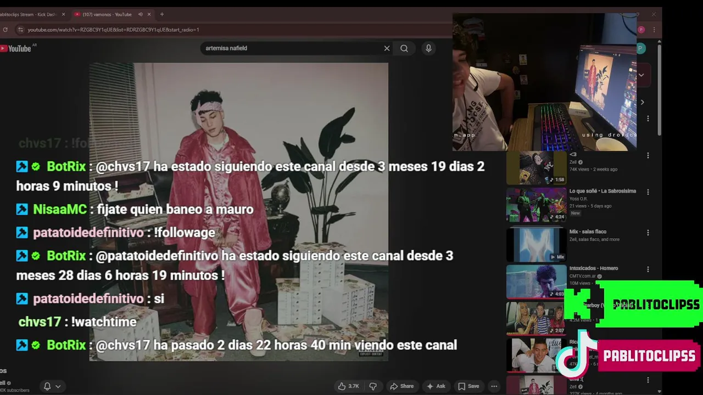Click the 'New' badge under Lo que soñé
Image resolution: width=703 pixels, height=395 pixels.
[x=575, y=213]
